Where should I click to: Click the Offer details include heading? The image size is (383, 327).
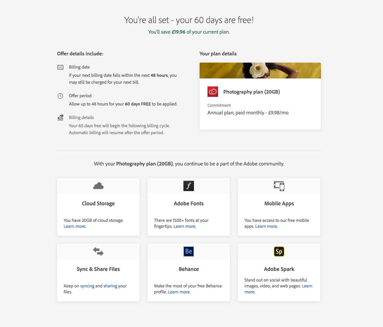pos(80,54)
